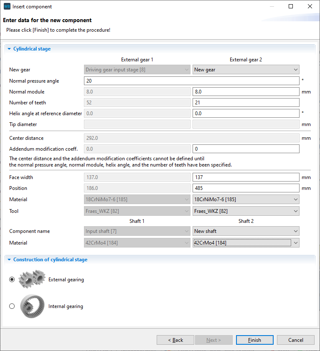Click the external gearing gear image

[x=32, y=279]
